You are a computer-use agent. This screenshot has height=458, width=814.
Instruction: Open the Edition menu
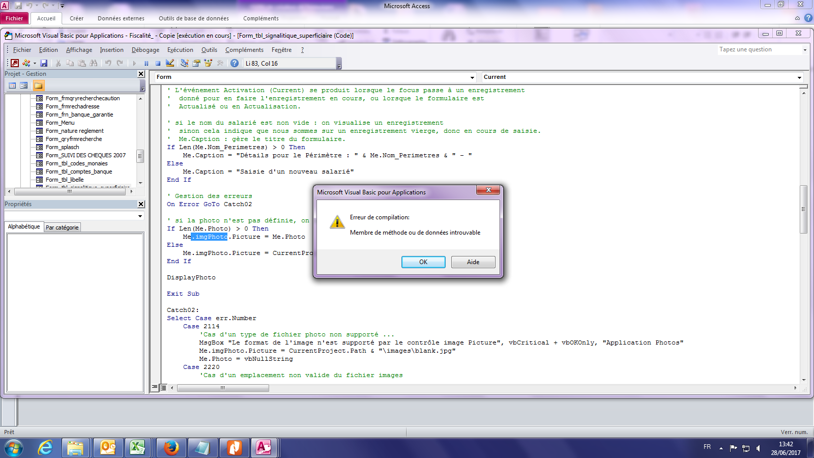48,50
